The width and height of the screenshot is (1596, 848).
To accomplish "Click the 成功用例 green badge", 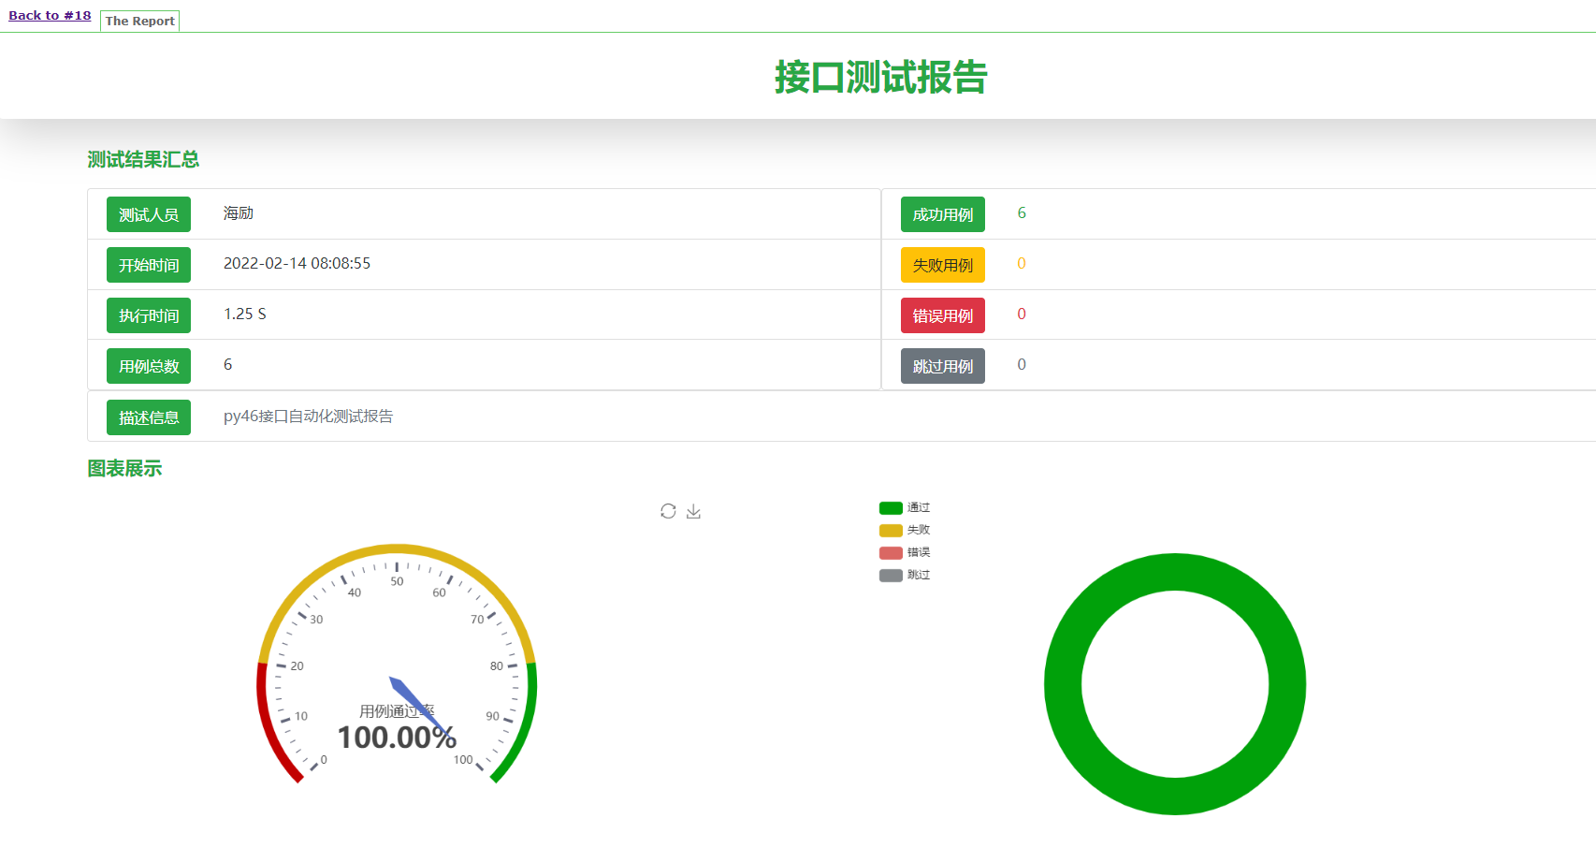I will (942, 214).
